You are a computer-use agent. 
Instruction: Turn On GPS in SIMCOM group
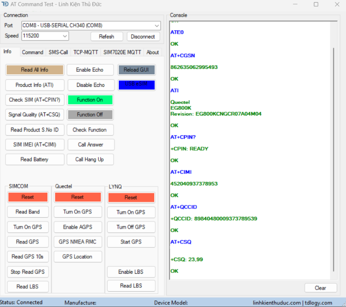(28, 227)
